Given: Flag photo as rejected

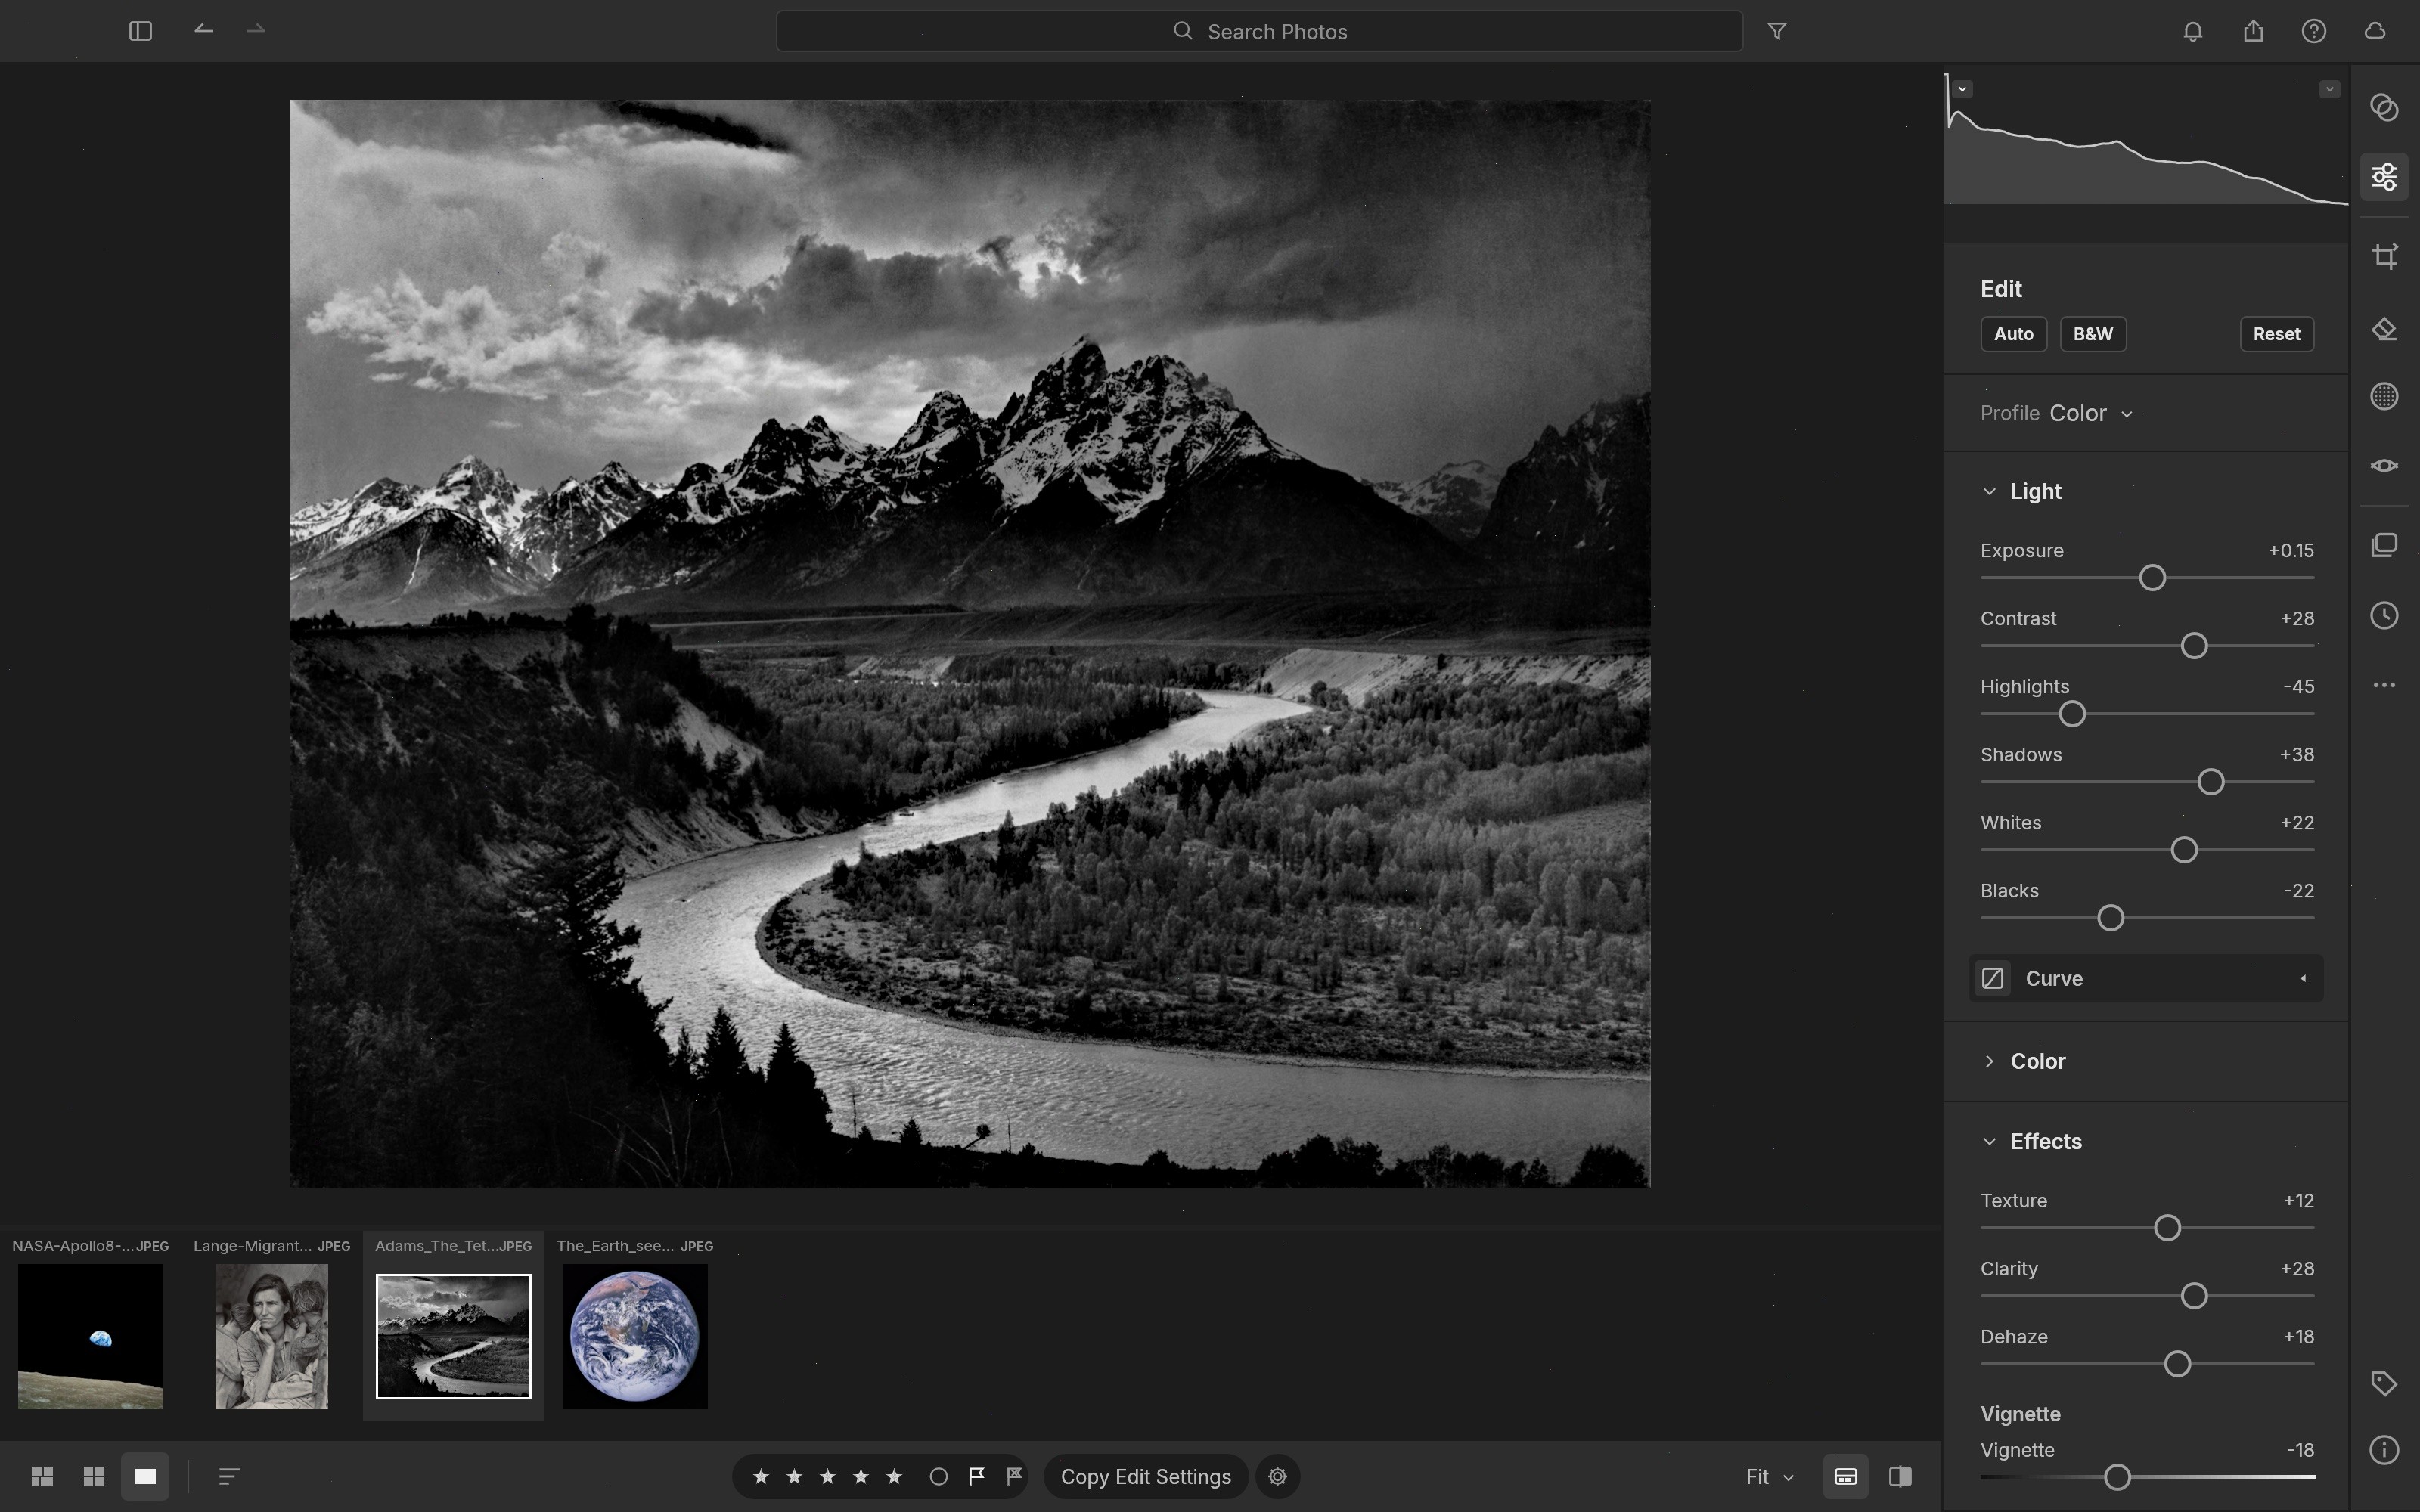Looking at the screenshot, I should [x=1014, y=1476].
